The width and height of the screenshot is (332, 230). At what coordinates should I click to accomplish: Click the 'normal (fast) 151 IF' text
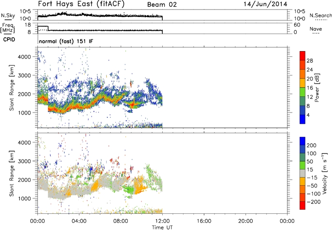(x=66, y=41)
